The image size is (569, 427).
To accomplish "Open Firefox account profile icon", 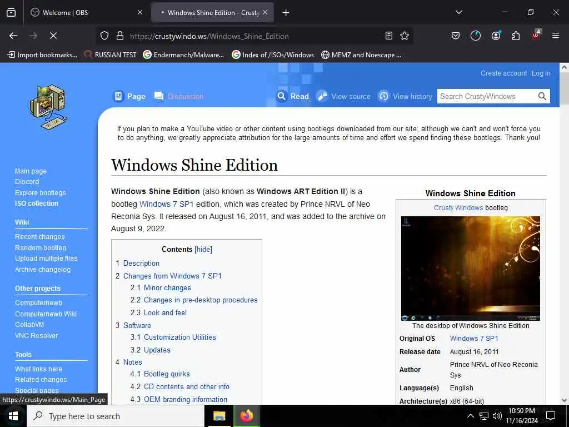I will [496, 36].
